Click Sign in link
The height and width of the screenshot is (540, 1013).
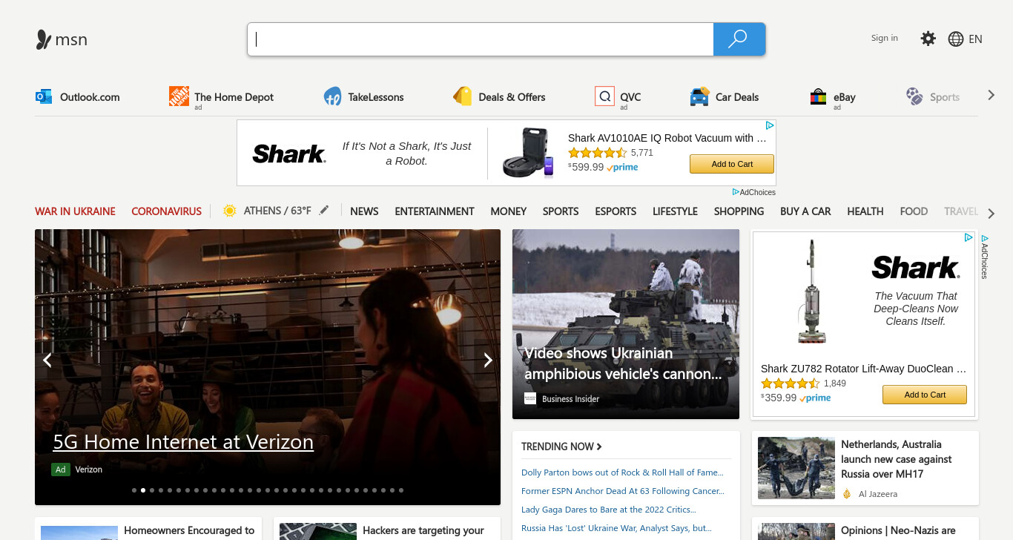[885, 38]
